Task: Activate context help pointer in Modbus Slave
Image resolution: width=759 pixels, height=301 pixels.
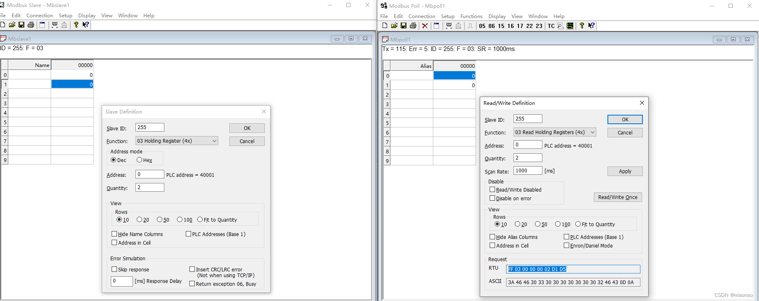Action: pyautogui.click(x=85, y=25)
